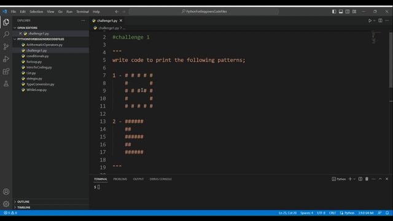This screenshot has height=221, width=393.
Task: Open the Testing flask view
Action: [x=6, y=83]
